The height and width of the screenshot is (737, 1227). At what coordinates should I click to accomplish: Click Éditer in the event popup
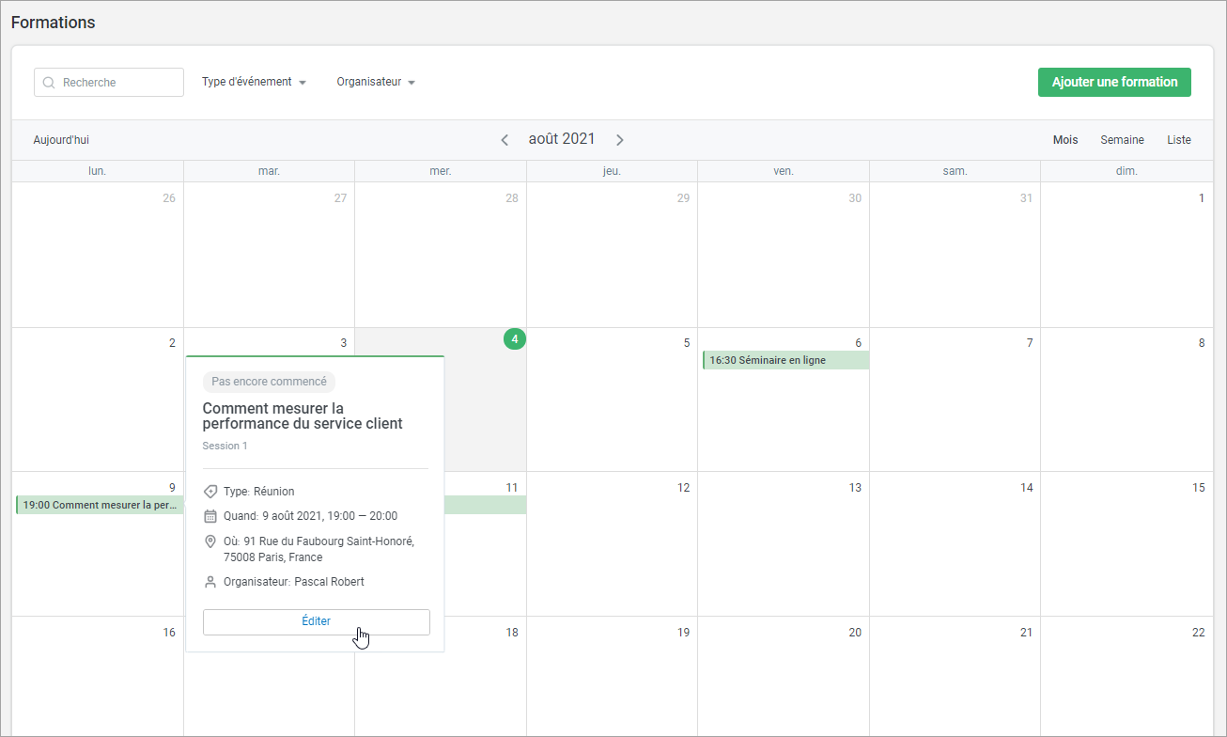(x=317, y=621)
